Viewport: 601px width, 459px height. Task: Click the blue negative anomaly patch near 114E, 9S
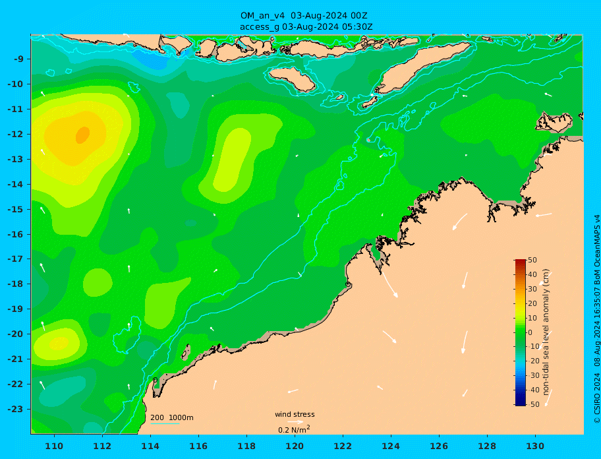point(152,59)
